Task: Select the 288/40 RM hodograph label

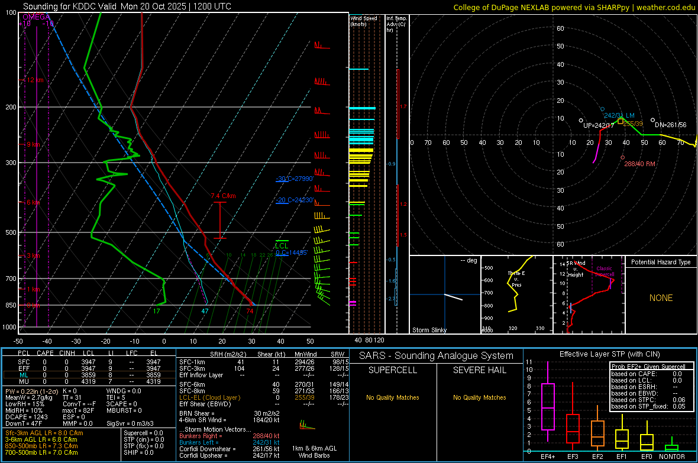Action: coord(639,164)
